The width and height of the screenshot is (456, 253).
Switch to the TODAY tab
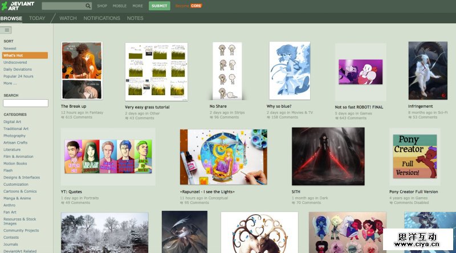37,18
